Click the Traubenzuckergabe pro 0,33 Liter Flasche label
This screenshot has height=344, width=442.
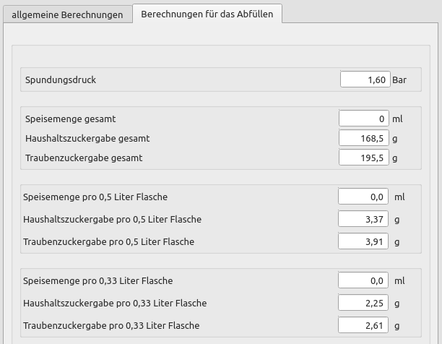click(x=111, y=325)
